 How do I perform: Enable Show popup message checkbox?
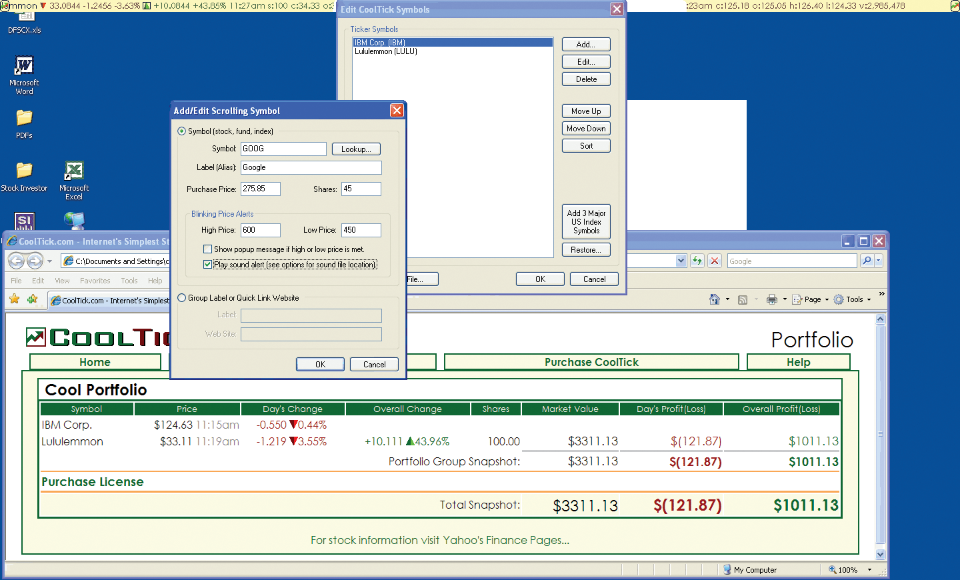point(209,249)
